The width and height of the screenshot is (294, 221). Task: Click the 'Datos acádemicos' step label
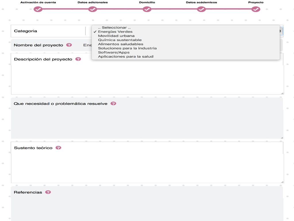click(201, 2)
